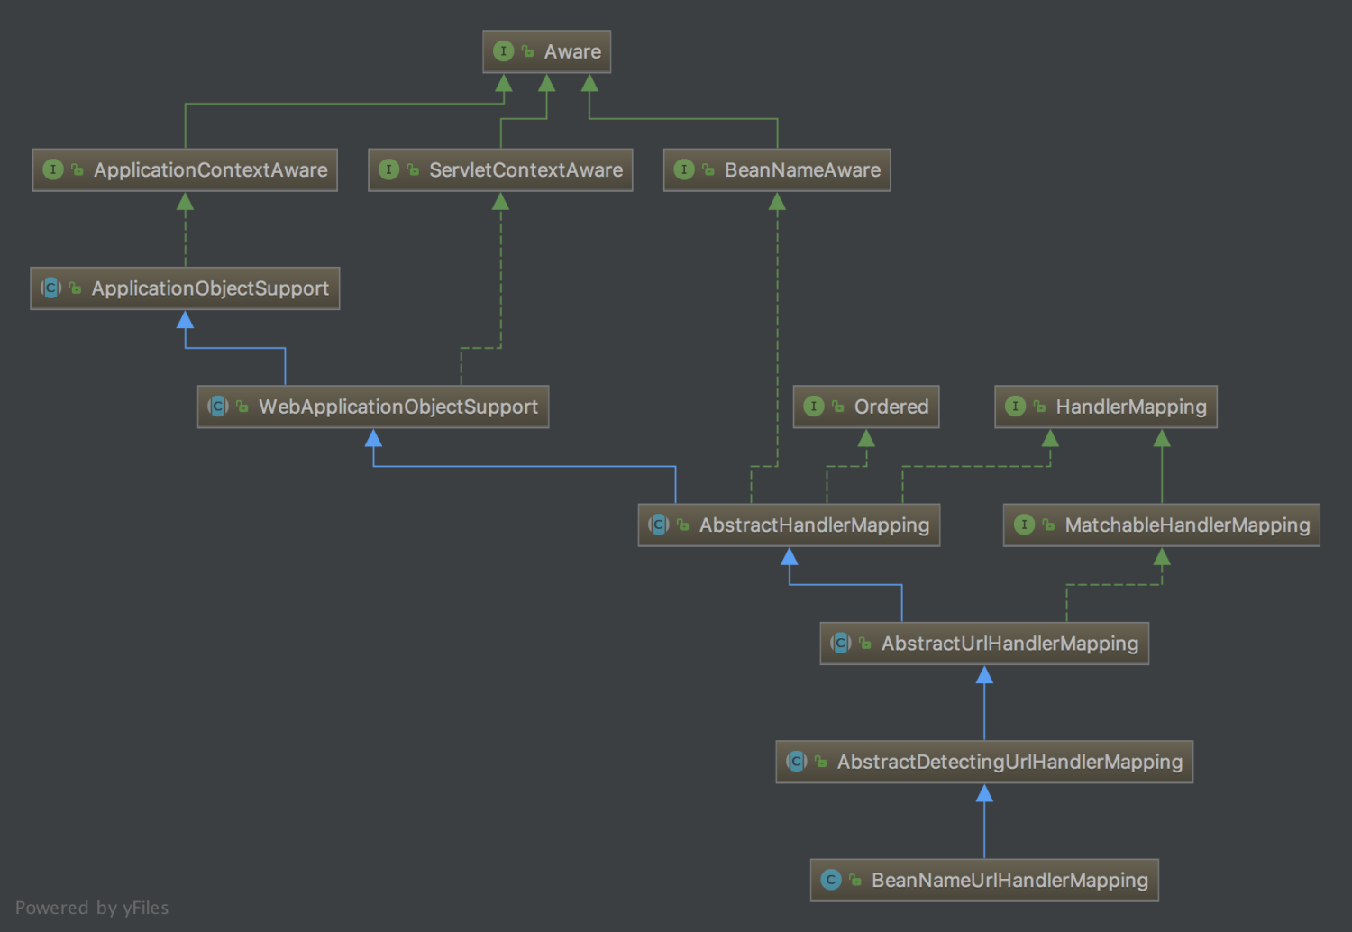Click the interface icon on ServletContextAware
The width and height of the screenshot is (1352, 932).
coord(388,169)
